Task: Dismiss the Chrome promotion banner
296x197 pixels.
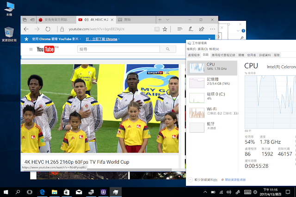Action: (210, 39)
